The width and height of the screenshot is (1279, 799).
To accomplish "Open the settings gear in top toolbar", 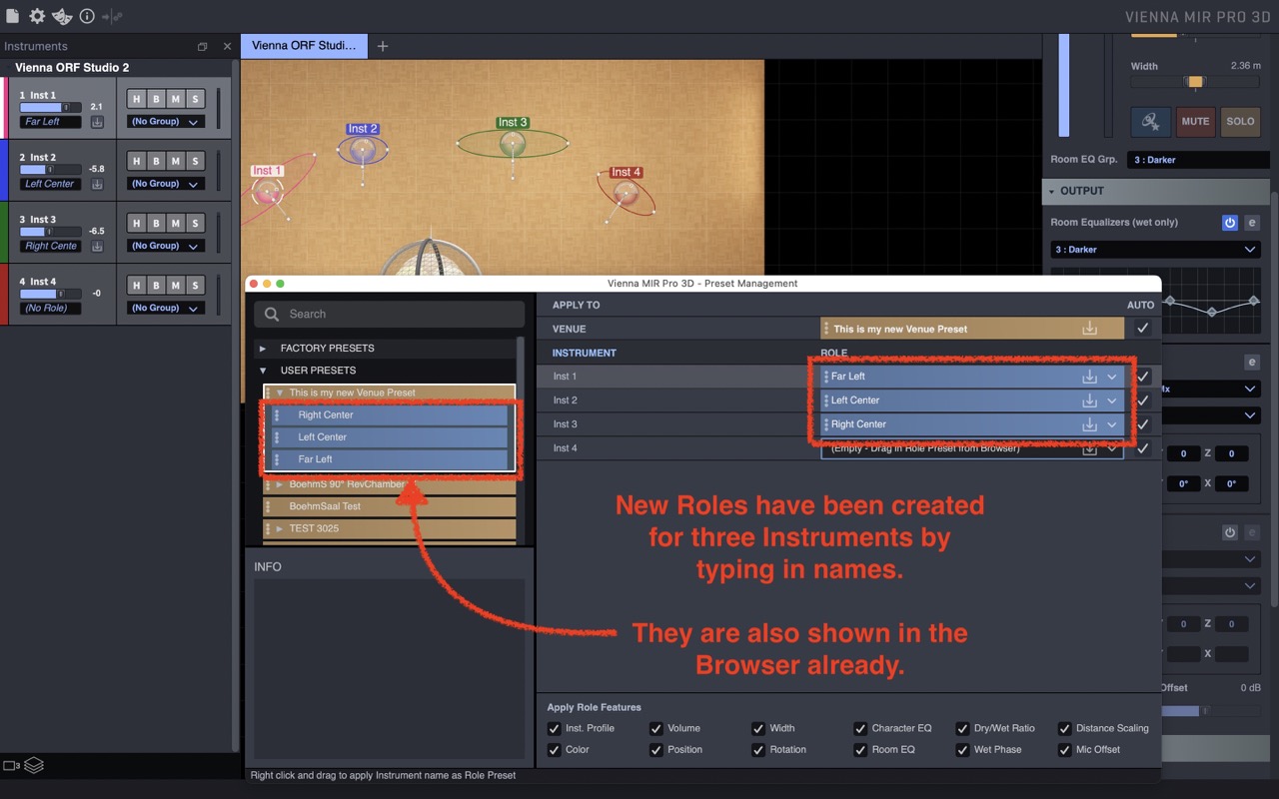I will (x=37, y=16).
